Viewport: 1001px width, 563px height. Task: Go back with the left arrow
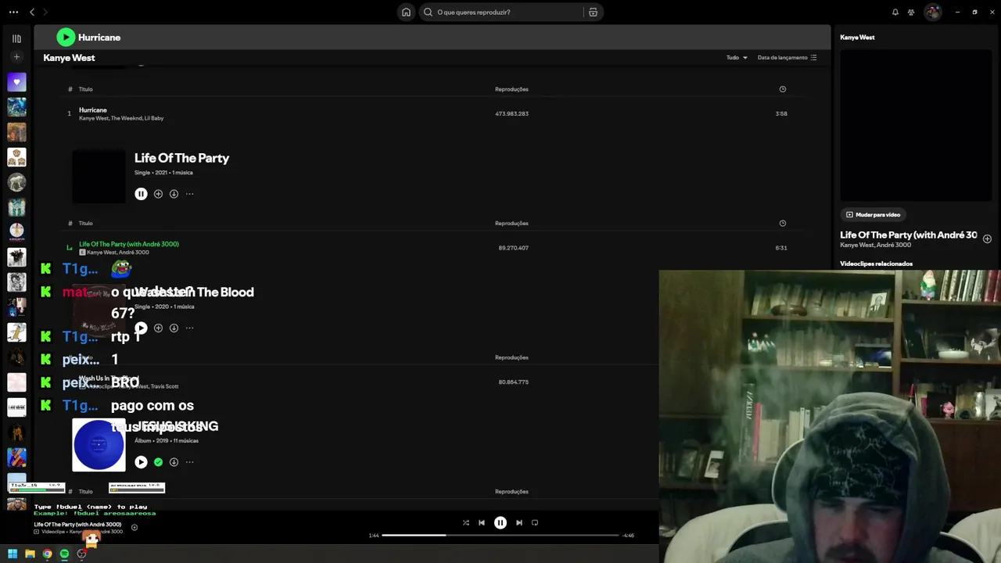[x=32, y=12]
